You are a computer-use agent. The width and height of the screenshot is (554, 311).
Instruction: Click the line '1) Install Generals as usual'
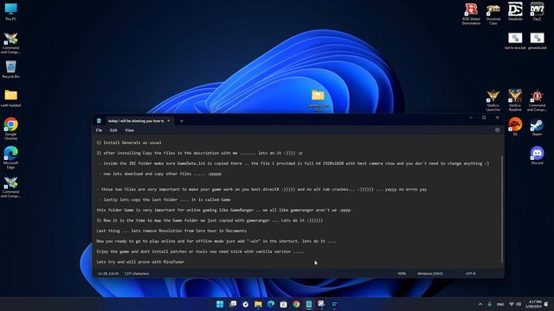pyautogui.click(x=129, y=143)
